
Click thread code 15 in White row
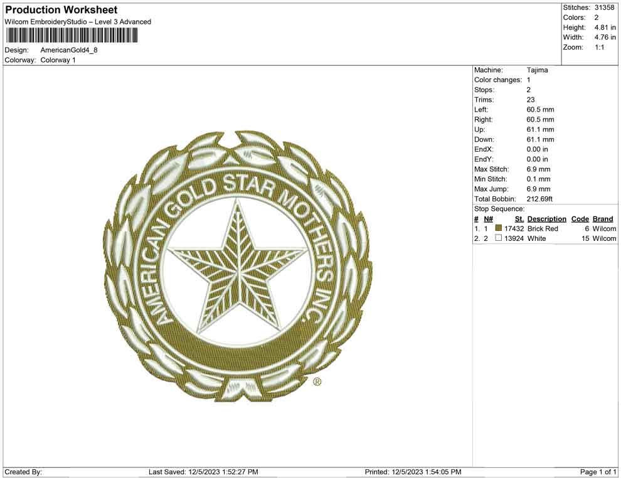coord(585,238)
